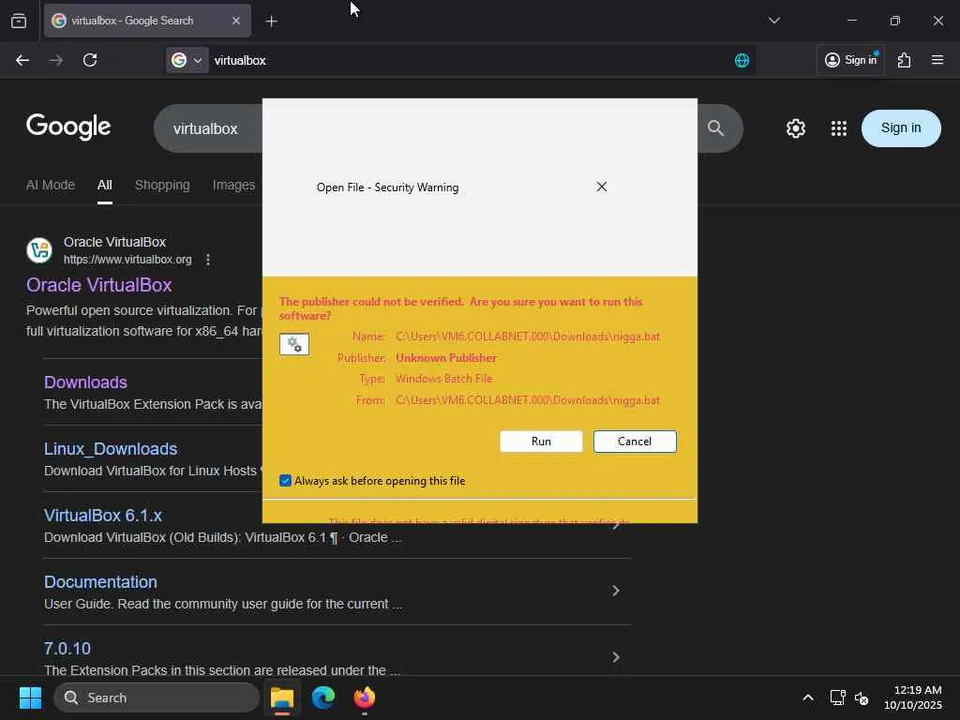Open the list all tabs chevron
Screen dimensions: 960x720
pyautogui.click(x=773, y=21)
